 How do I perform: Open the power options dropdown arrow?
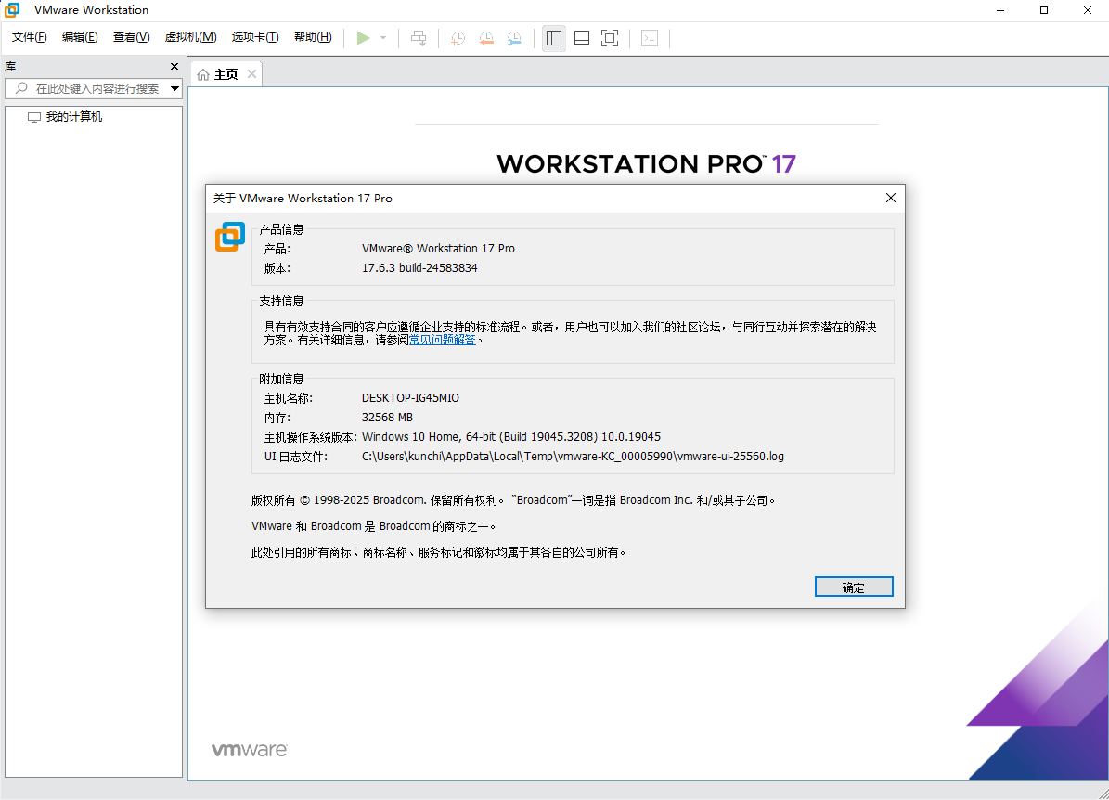[x=383, y=38]
